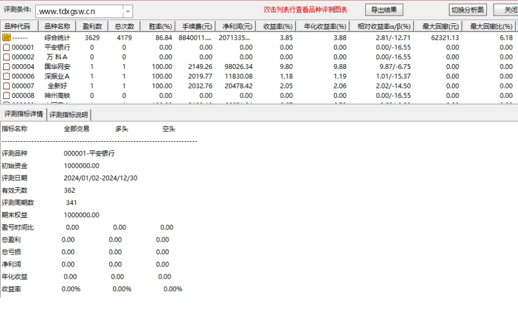Click the 空头 column label
Viewport: 518px width, 327px height.
tap(169, 129)
